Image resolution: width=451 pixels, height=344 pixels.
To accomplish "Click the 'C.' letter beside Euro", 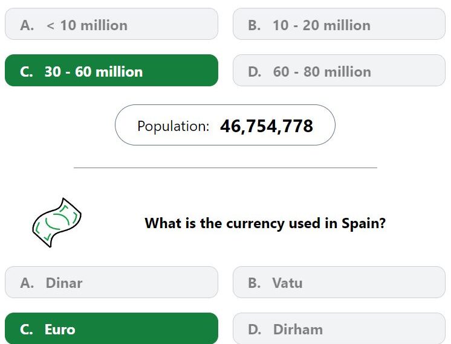I will pos(26,330).
